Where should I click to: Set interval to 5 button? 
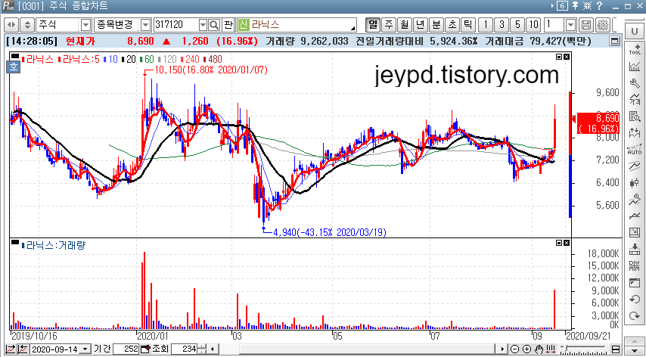tap(517, 25)
